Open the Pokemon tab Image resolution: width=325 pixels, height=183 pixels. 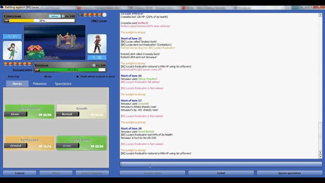tap(40, 84)
